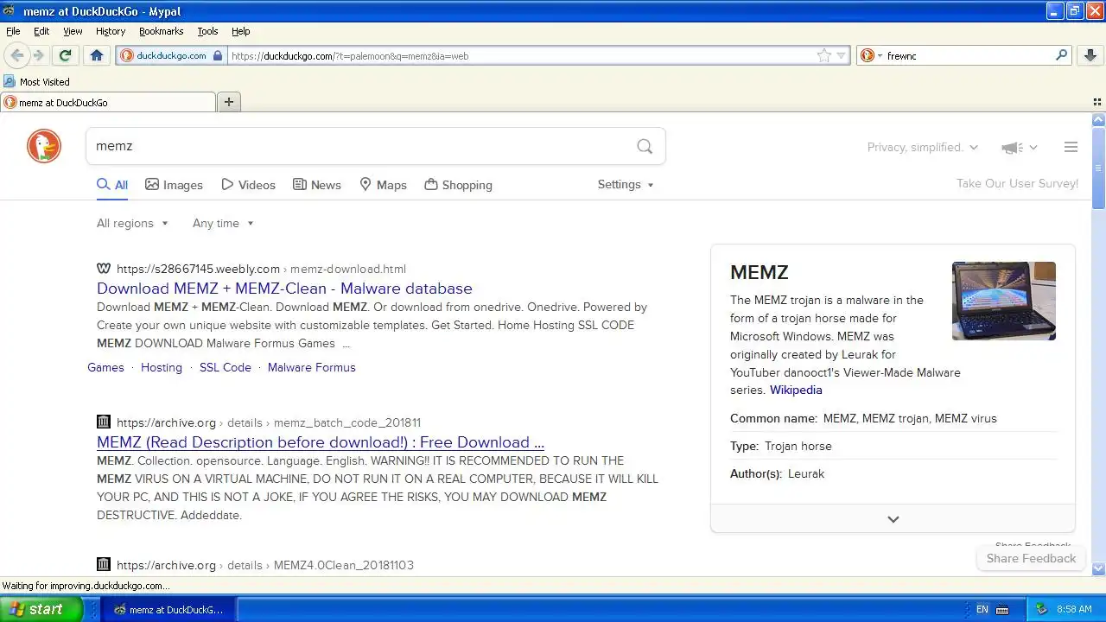Open the Downloads arrow button
Image resolution: width=1106 pixels, height=622 pixels.
pos(1090,55)
